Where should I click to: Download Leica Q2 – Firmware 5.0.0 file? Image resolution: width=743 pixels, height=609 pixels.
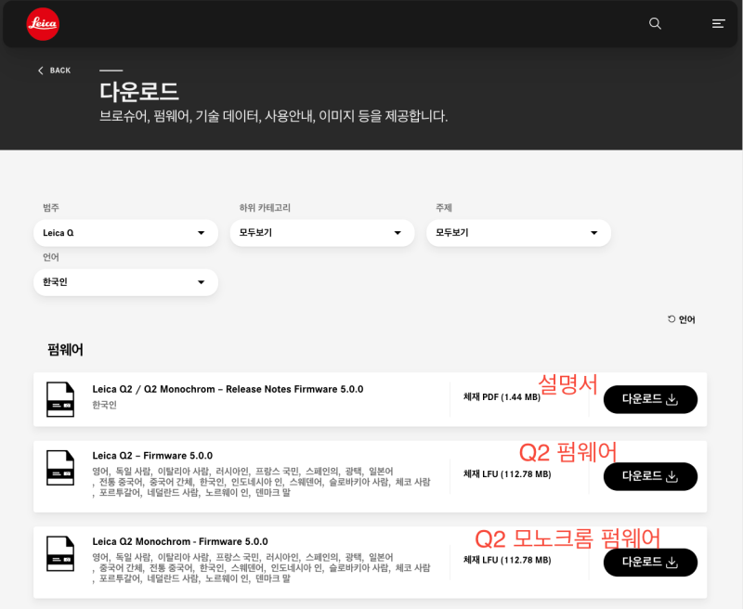pyautogui.click(x=650, y=476)
